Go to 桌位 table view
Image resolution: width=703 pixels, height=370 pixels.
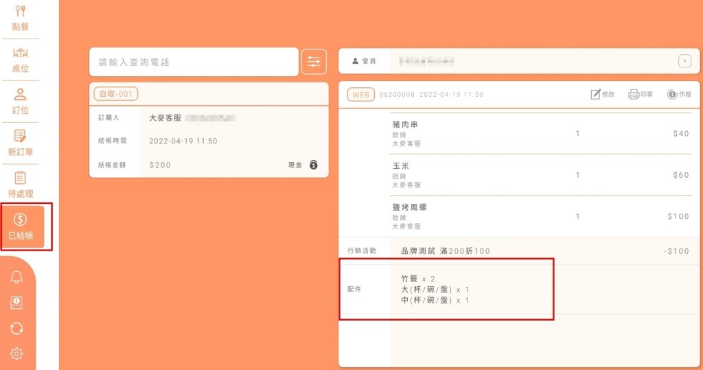coord(20,60)
